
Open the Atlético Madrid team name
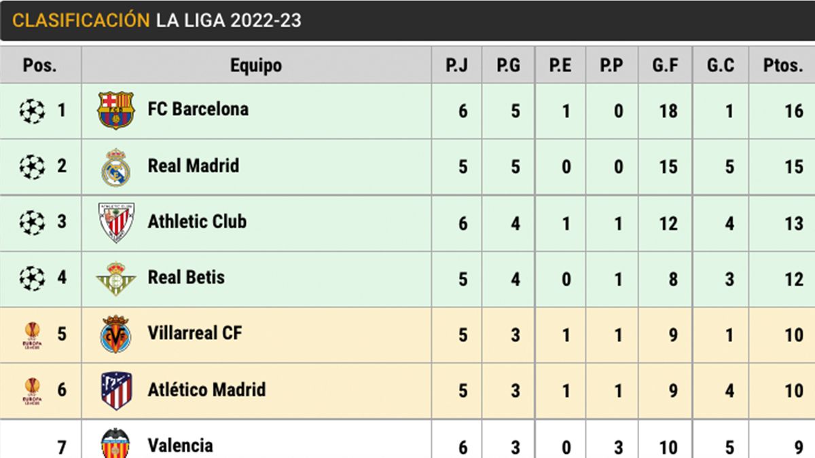point(206,389)
